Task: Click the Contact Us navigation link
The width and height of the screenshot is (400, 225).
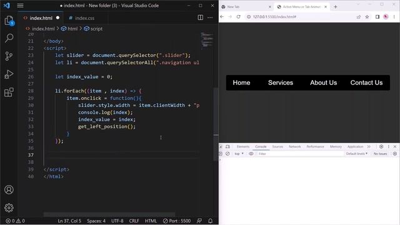Action: pos(366,82)
